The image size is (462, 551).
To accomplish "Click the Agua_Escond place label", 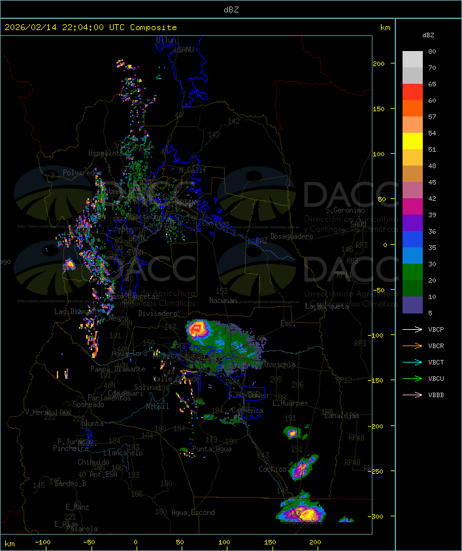I will tap(193, 512).
